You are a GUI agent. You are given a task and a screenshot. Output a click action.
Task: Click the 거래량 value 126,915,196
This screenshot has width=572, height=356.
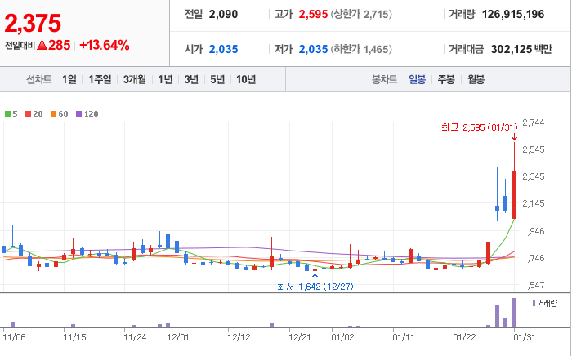[x=513, y=14]
